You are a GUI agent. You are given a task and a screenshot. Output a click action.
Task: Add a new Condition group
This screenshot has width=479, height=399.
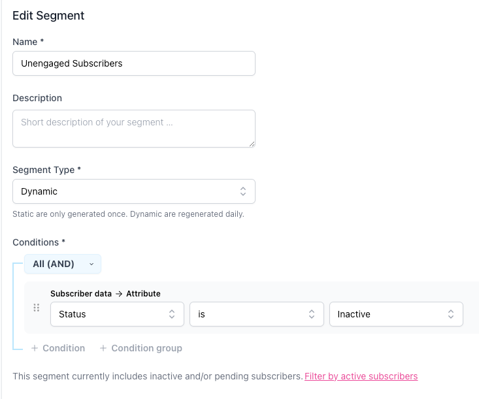point(146,349)
